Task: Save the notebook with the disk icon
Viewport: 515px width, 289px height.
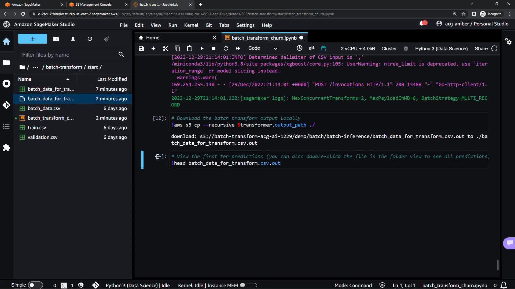Action: 141,48
